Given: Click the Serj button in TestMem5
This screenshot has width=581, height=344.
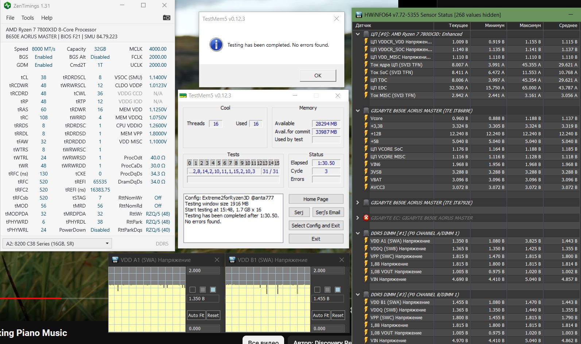Looking at the screenshot, I should tap(299, 212).
